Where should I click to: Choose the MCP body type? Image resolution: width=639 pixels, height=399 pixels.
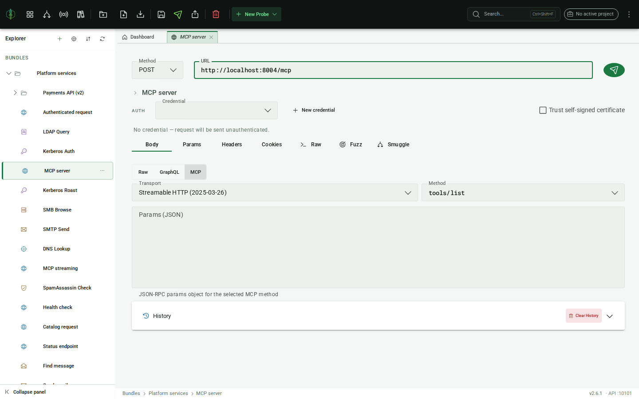pyautogui.click(x=196, y=172)
